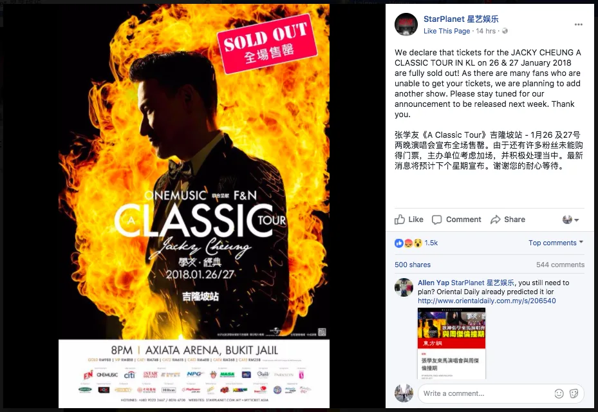Click the public globe privacy icon

tap(505, 31)
